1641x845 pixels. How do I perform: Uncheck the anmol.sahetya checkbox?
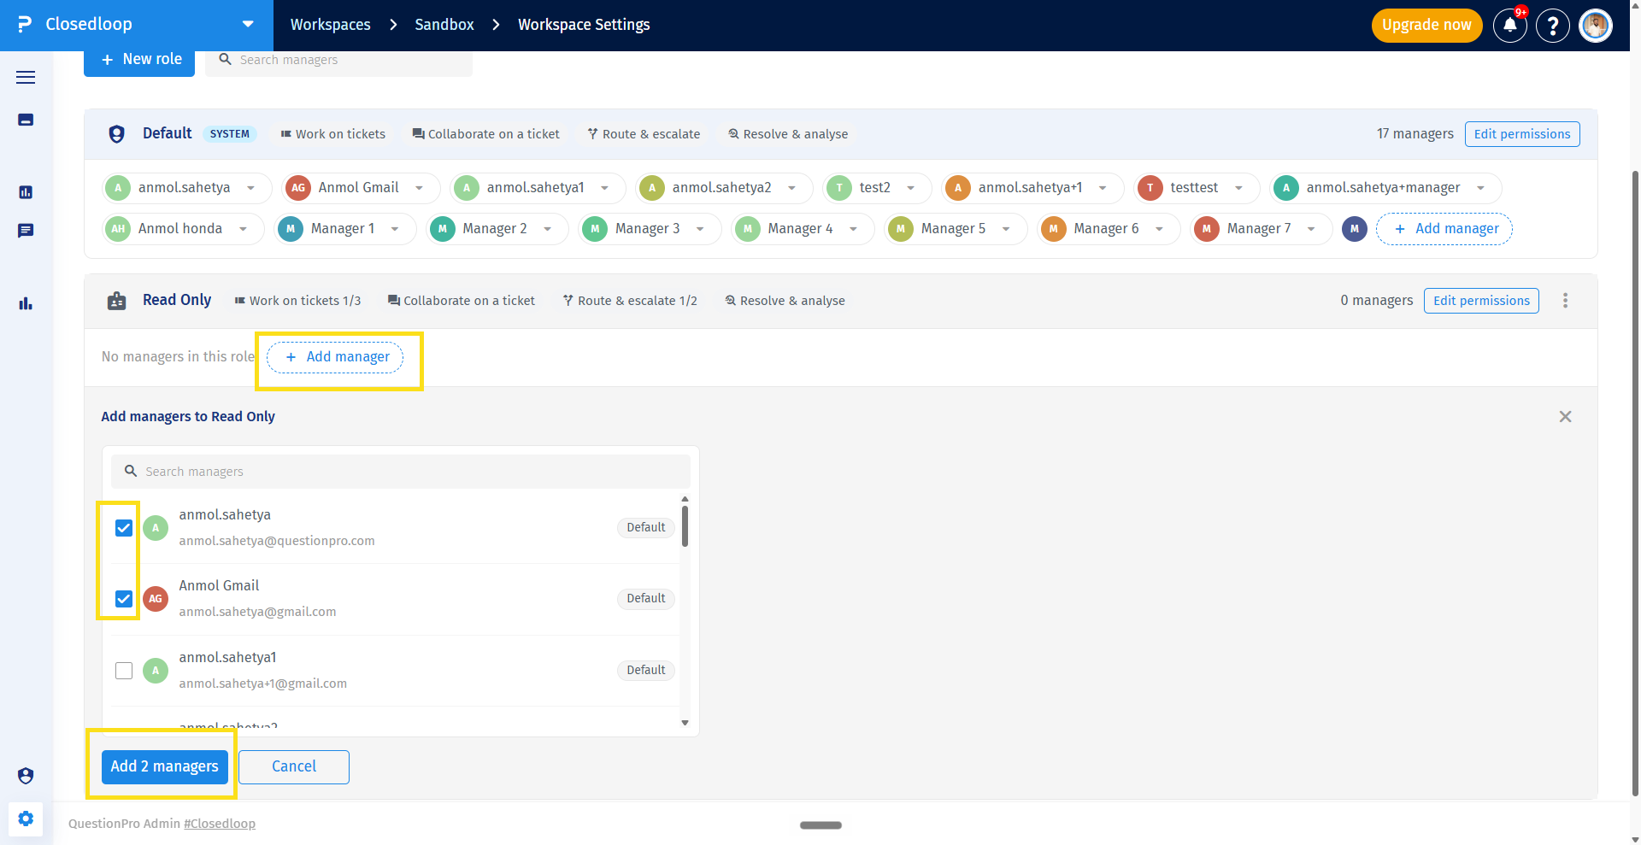[x=124, y=528]
